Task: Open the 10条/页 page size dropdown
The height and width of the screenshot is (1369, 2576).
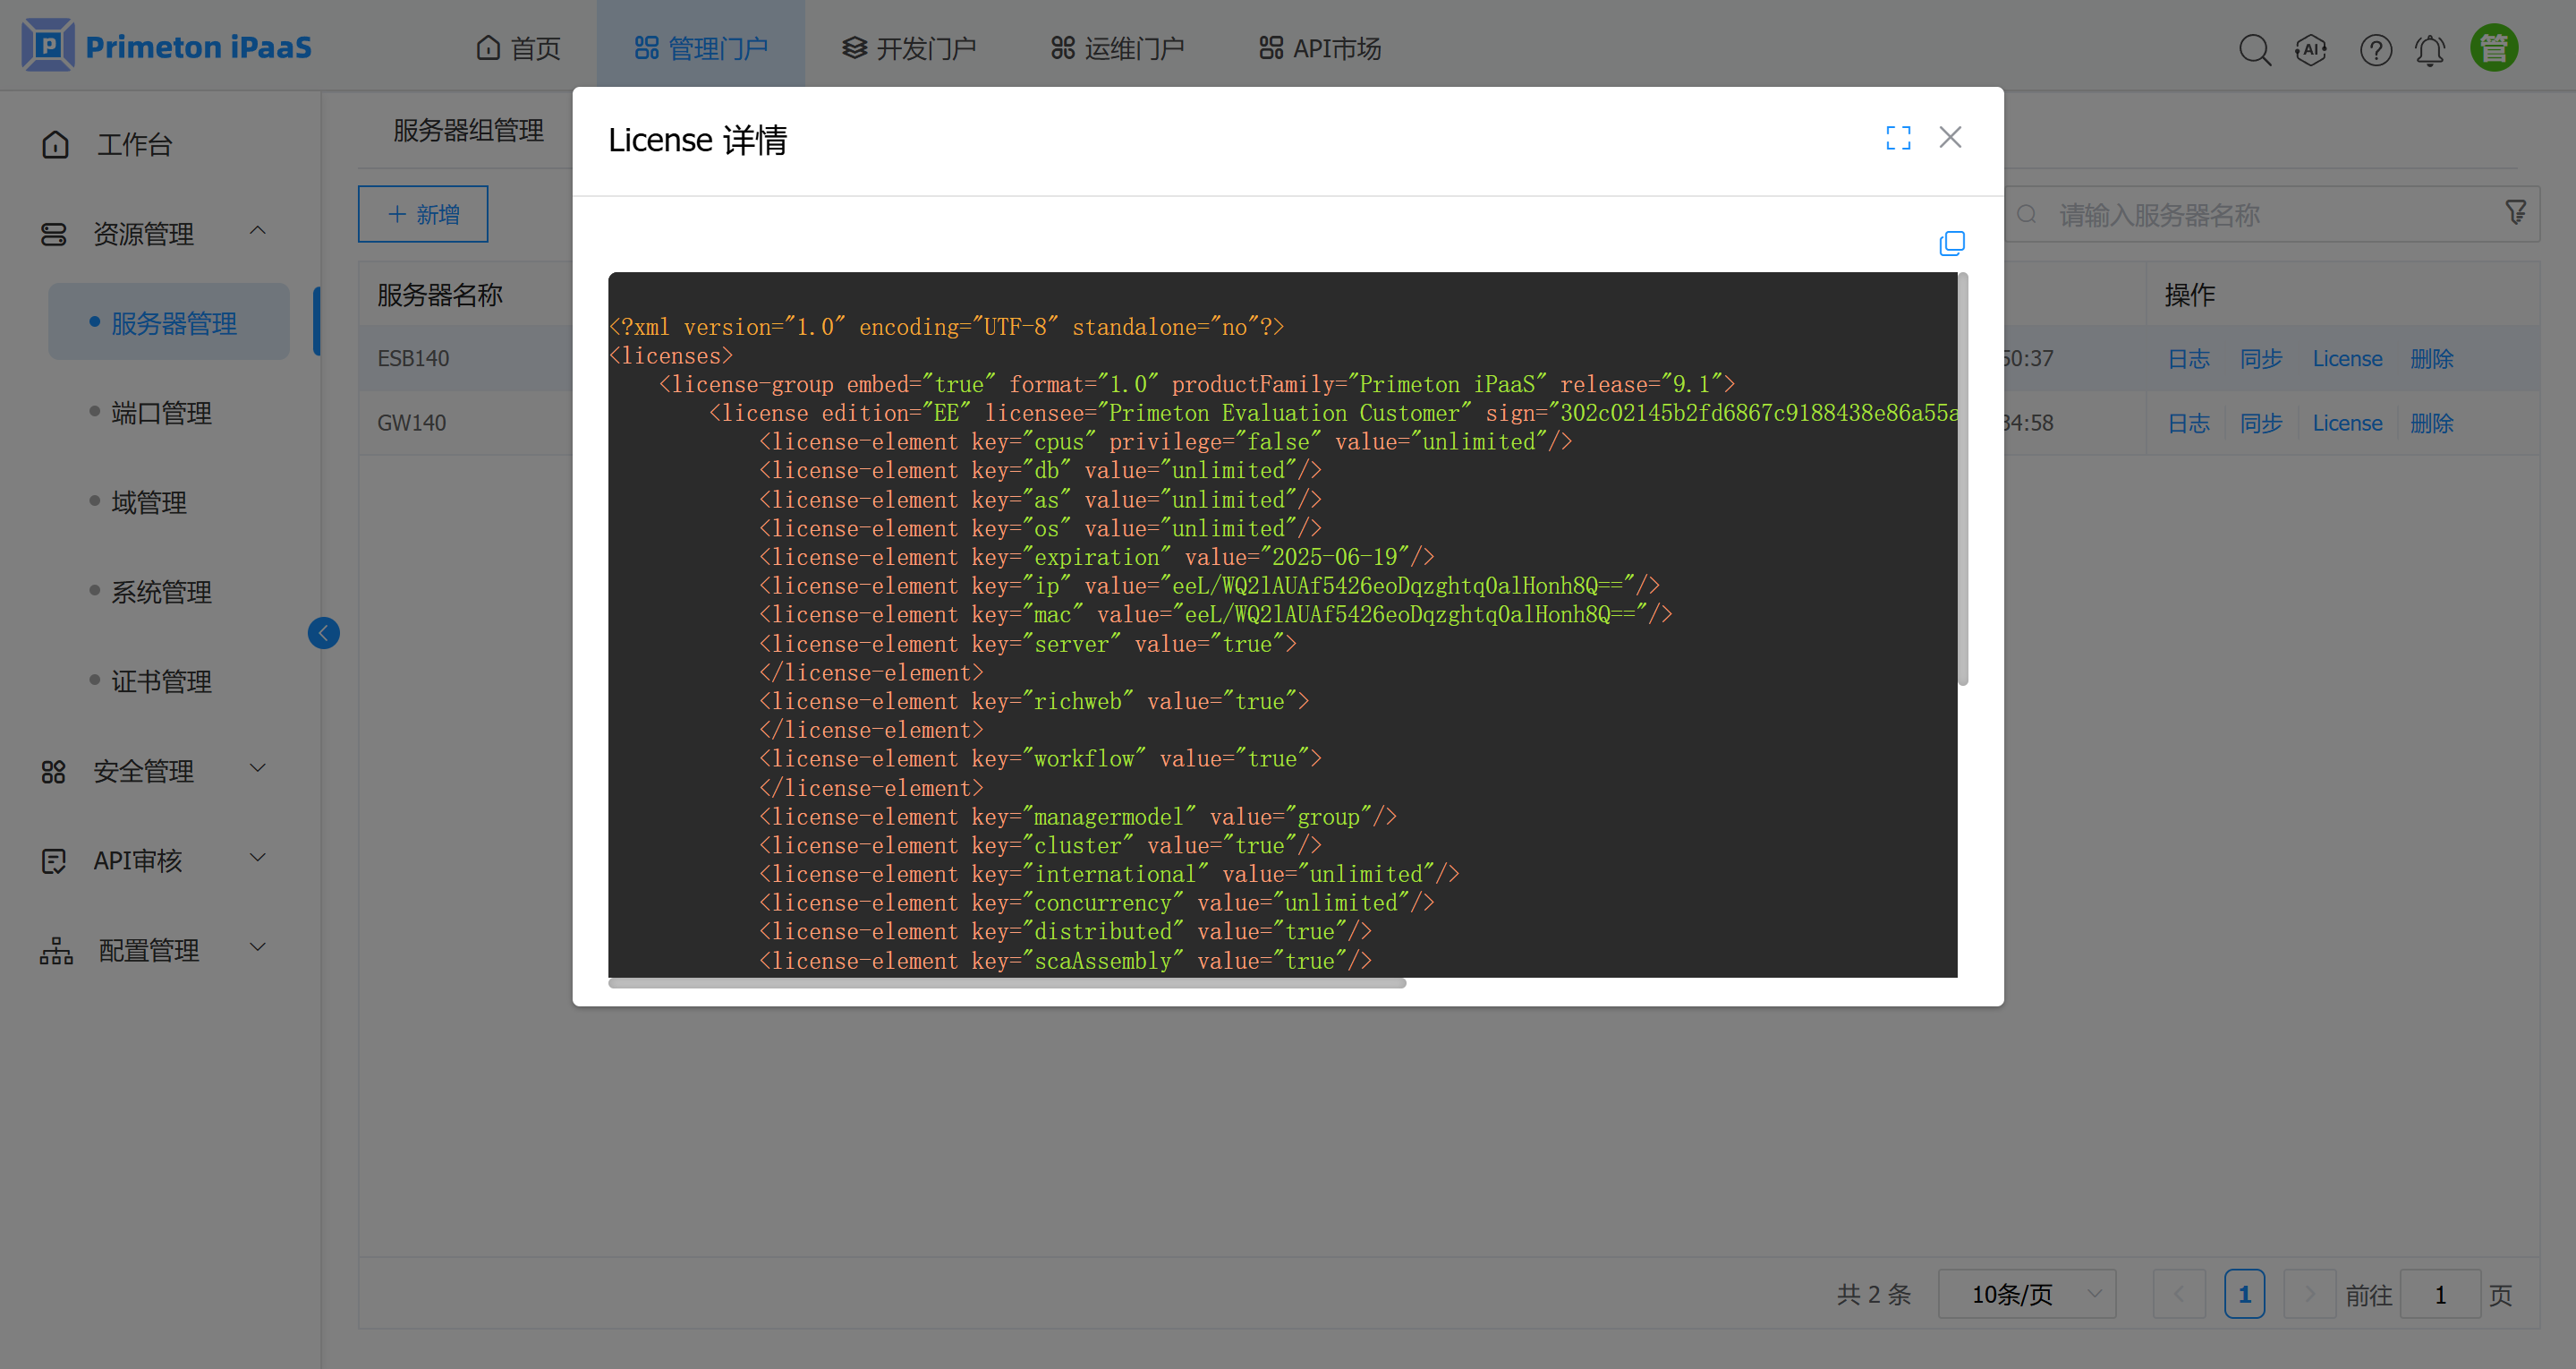Action: point(2026,1294)
